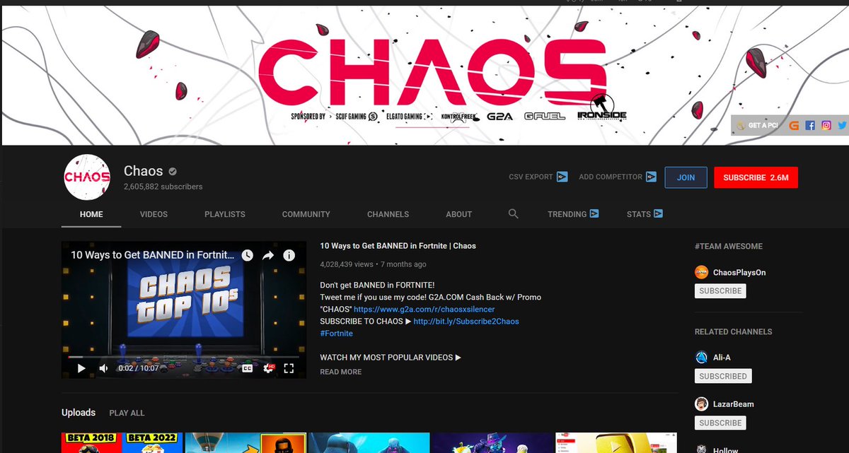Click the Chaos channel name heading

144,171
